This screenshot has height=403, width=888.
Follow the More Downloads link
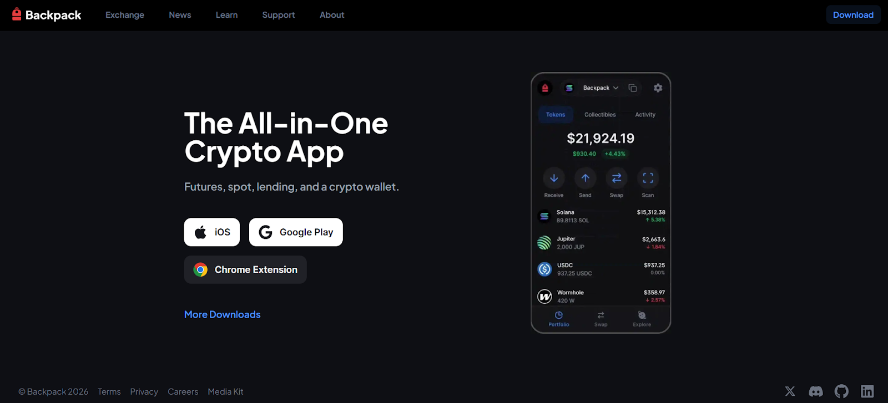[222, 314]
